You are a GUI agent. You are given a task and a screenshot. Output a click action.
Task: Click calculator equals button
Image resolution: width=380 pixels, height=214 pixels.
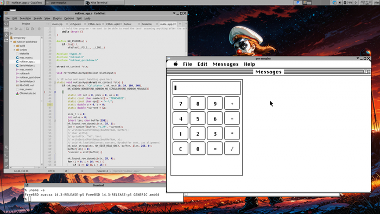click(215, 149)
